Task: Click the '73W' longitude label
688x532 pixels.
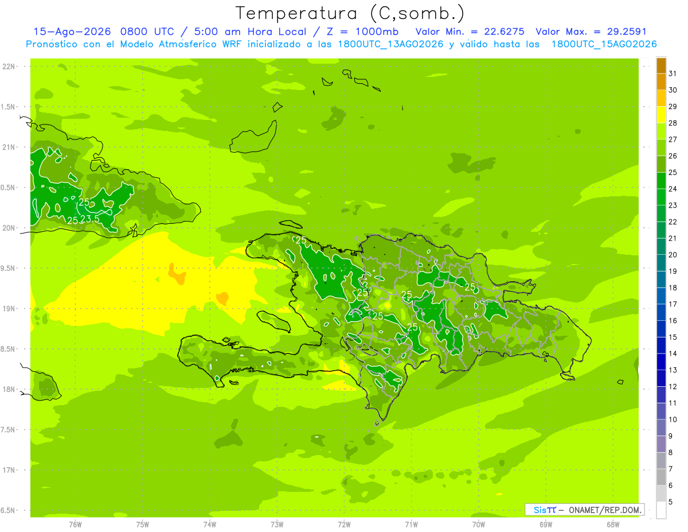Action: pos(277,524)
